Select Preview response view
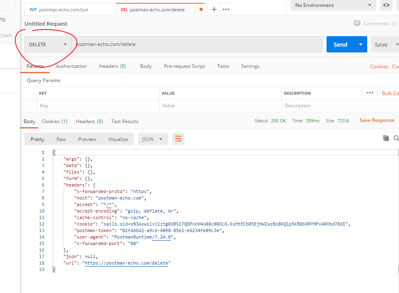The width and height of the screenshot is (399, 293). 87,139
